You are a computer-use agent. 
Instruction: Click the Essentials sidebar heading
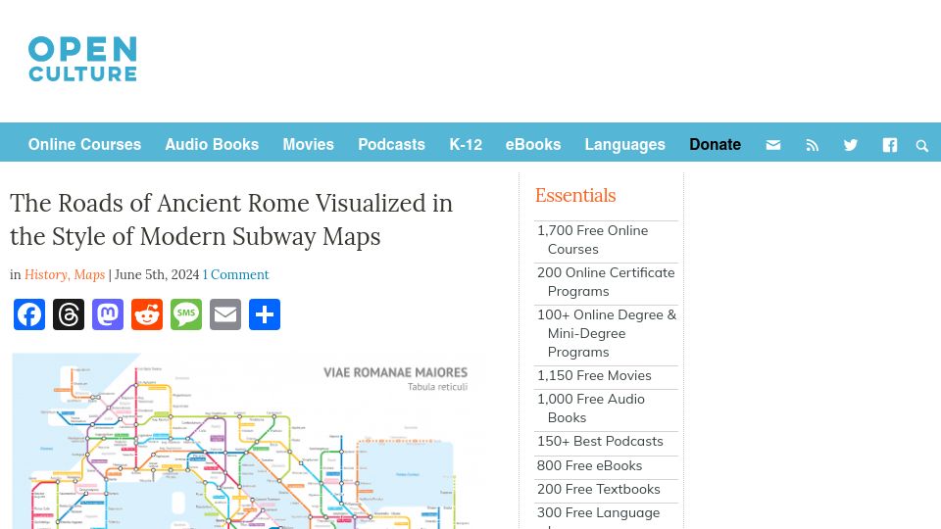575,196
